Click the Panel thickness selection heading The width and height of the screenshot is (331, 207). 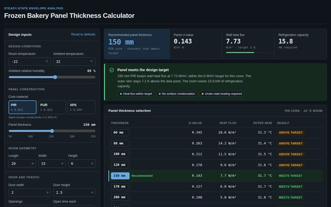point(130,110)
